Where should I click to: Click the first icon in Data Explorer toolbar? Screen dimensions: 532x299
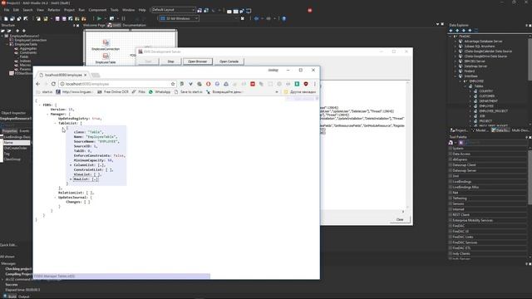click(451, 30)
